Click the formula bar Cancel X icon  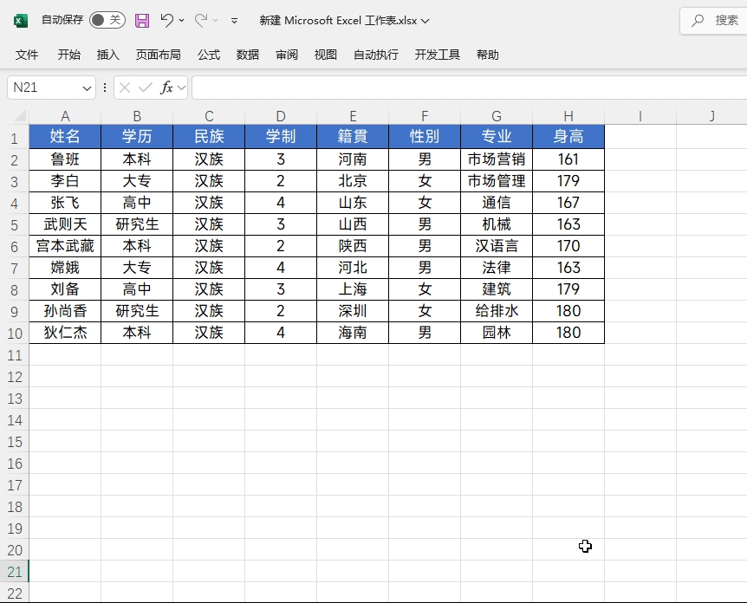pyautogui.click(x=125, y=88)
